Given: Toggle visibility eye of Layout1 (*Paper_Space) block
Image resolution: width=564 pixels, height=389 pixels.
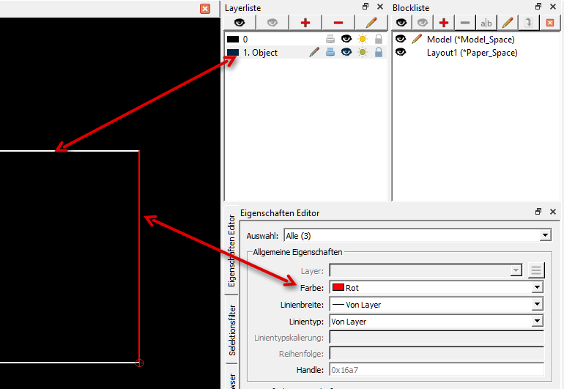Looking at the screenshot, I should click(401, 52).
